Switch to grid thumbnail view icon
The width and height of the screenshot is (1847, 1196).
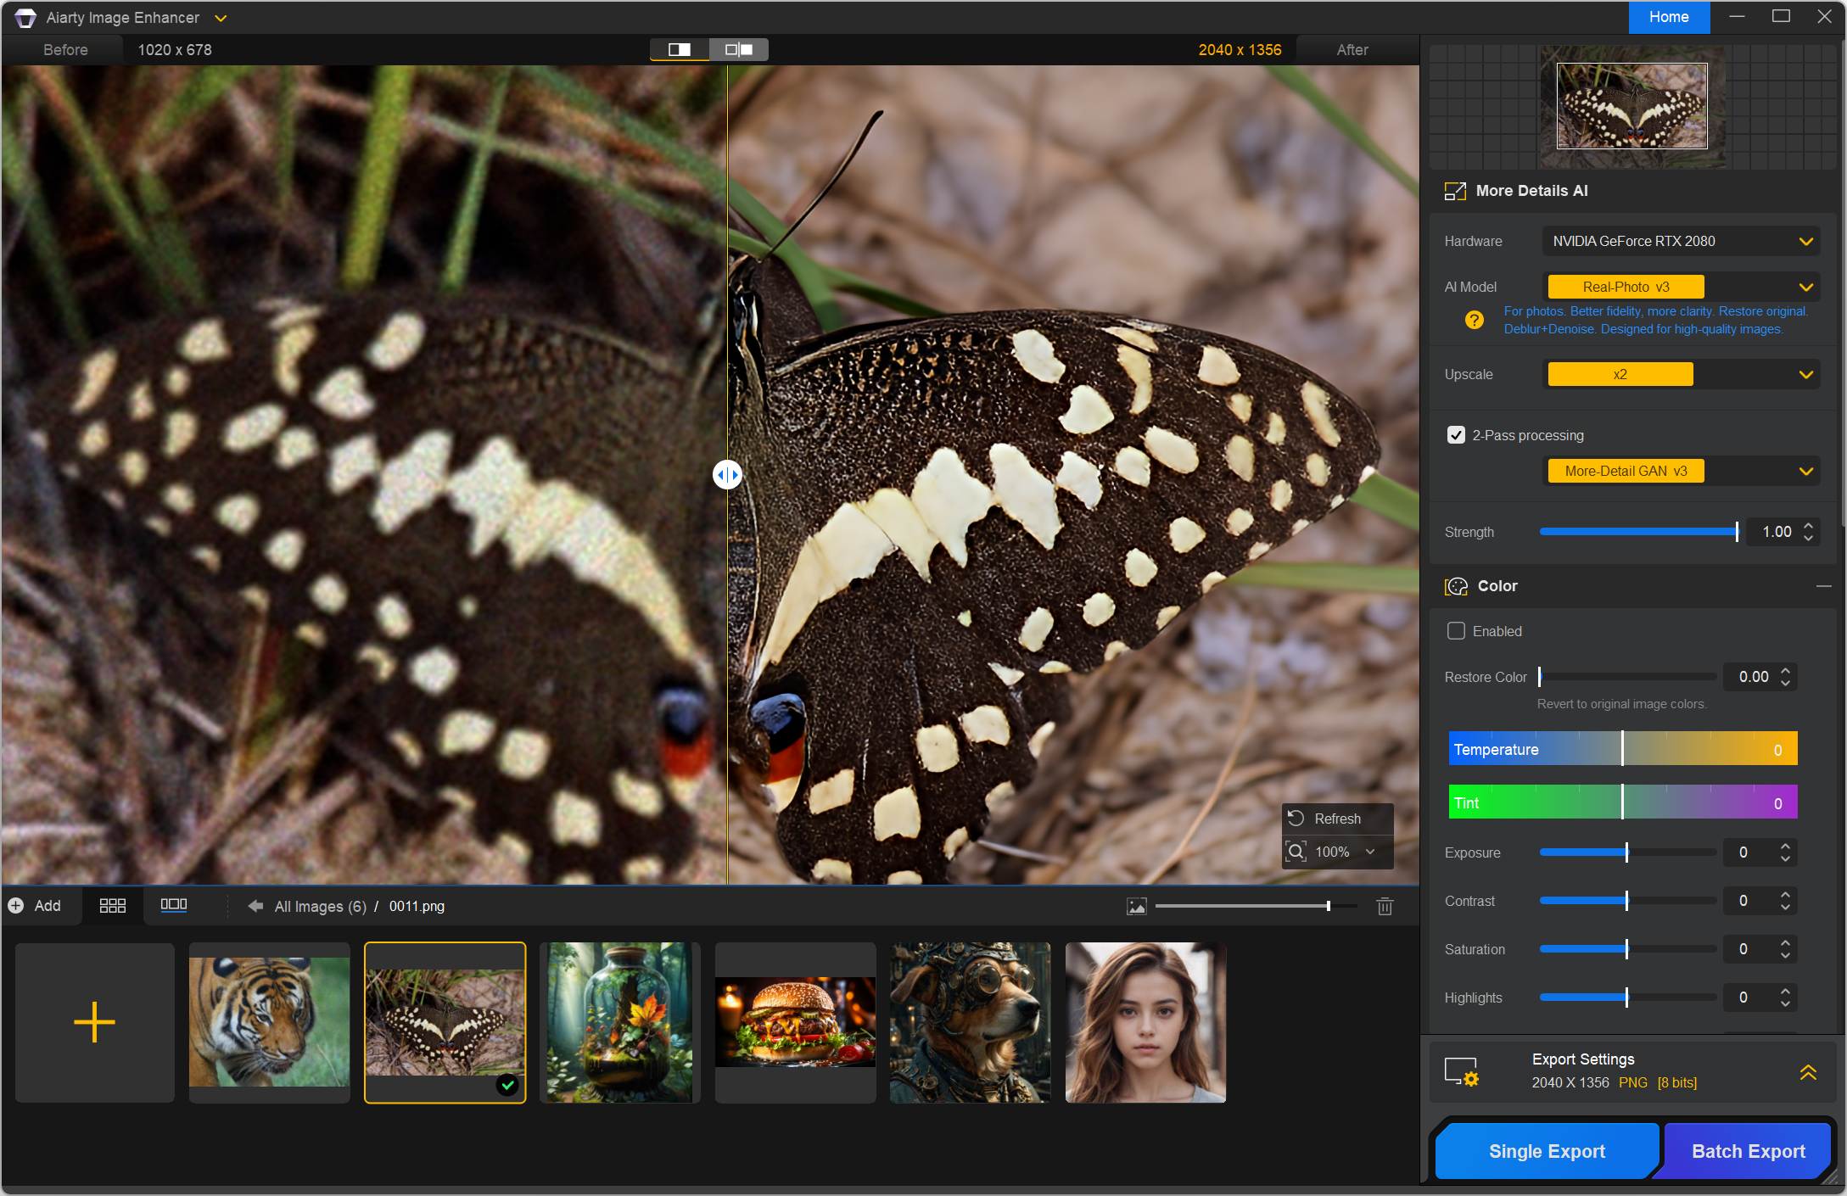coord(112,906)
